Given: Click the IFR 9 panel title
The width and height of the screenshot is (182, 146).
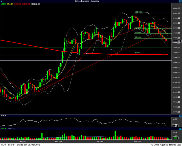Looking at the screenshot, I should (x=3, y=116).
